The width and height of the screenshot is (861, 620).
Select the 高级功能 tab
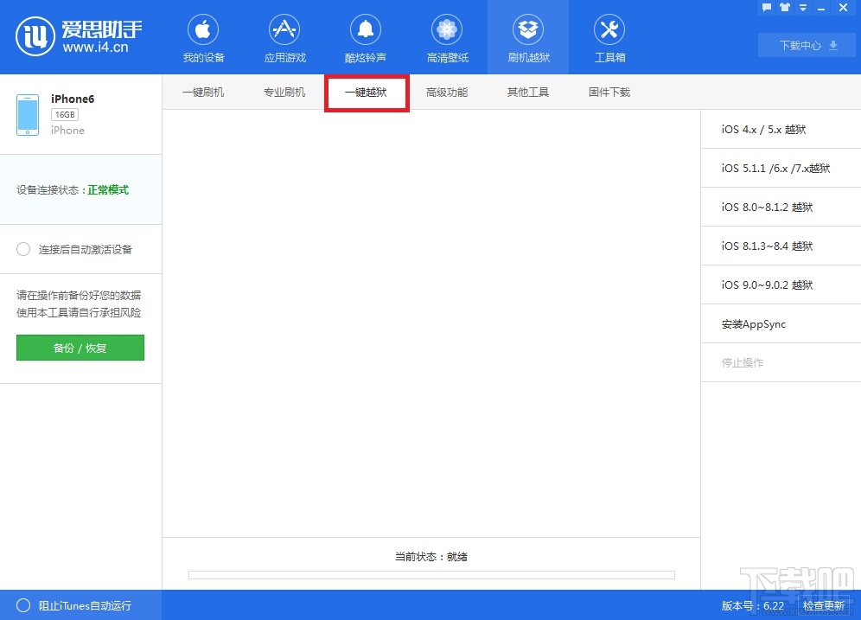tap(447, 92)
